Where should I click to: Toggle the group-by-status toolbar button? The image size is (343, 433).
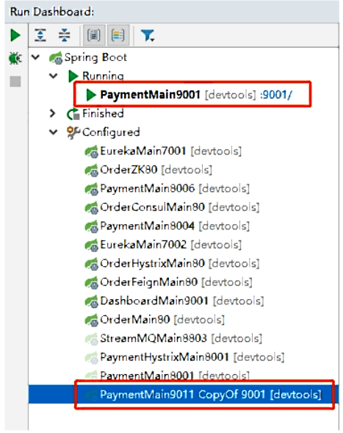coord(118,35)
